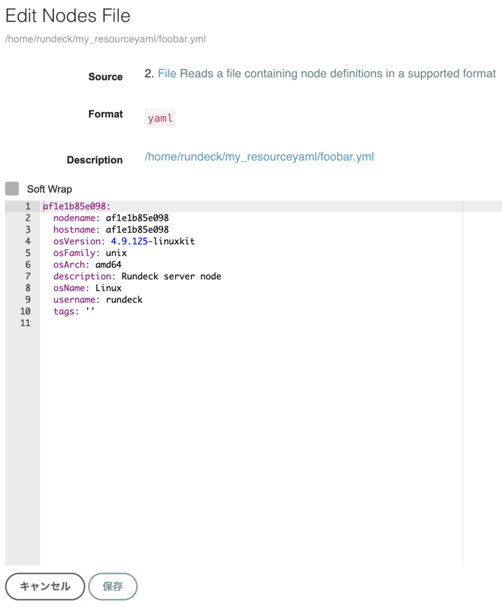Click gutter line number 11
The width and height of the screenshot is (502, 607).
25,323
